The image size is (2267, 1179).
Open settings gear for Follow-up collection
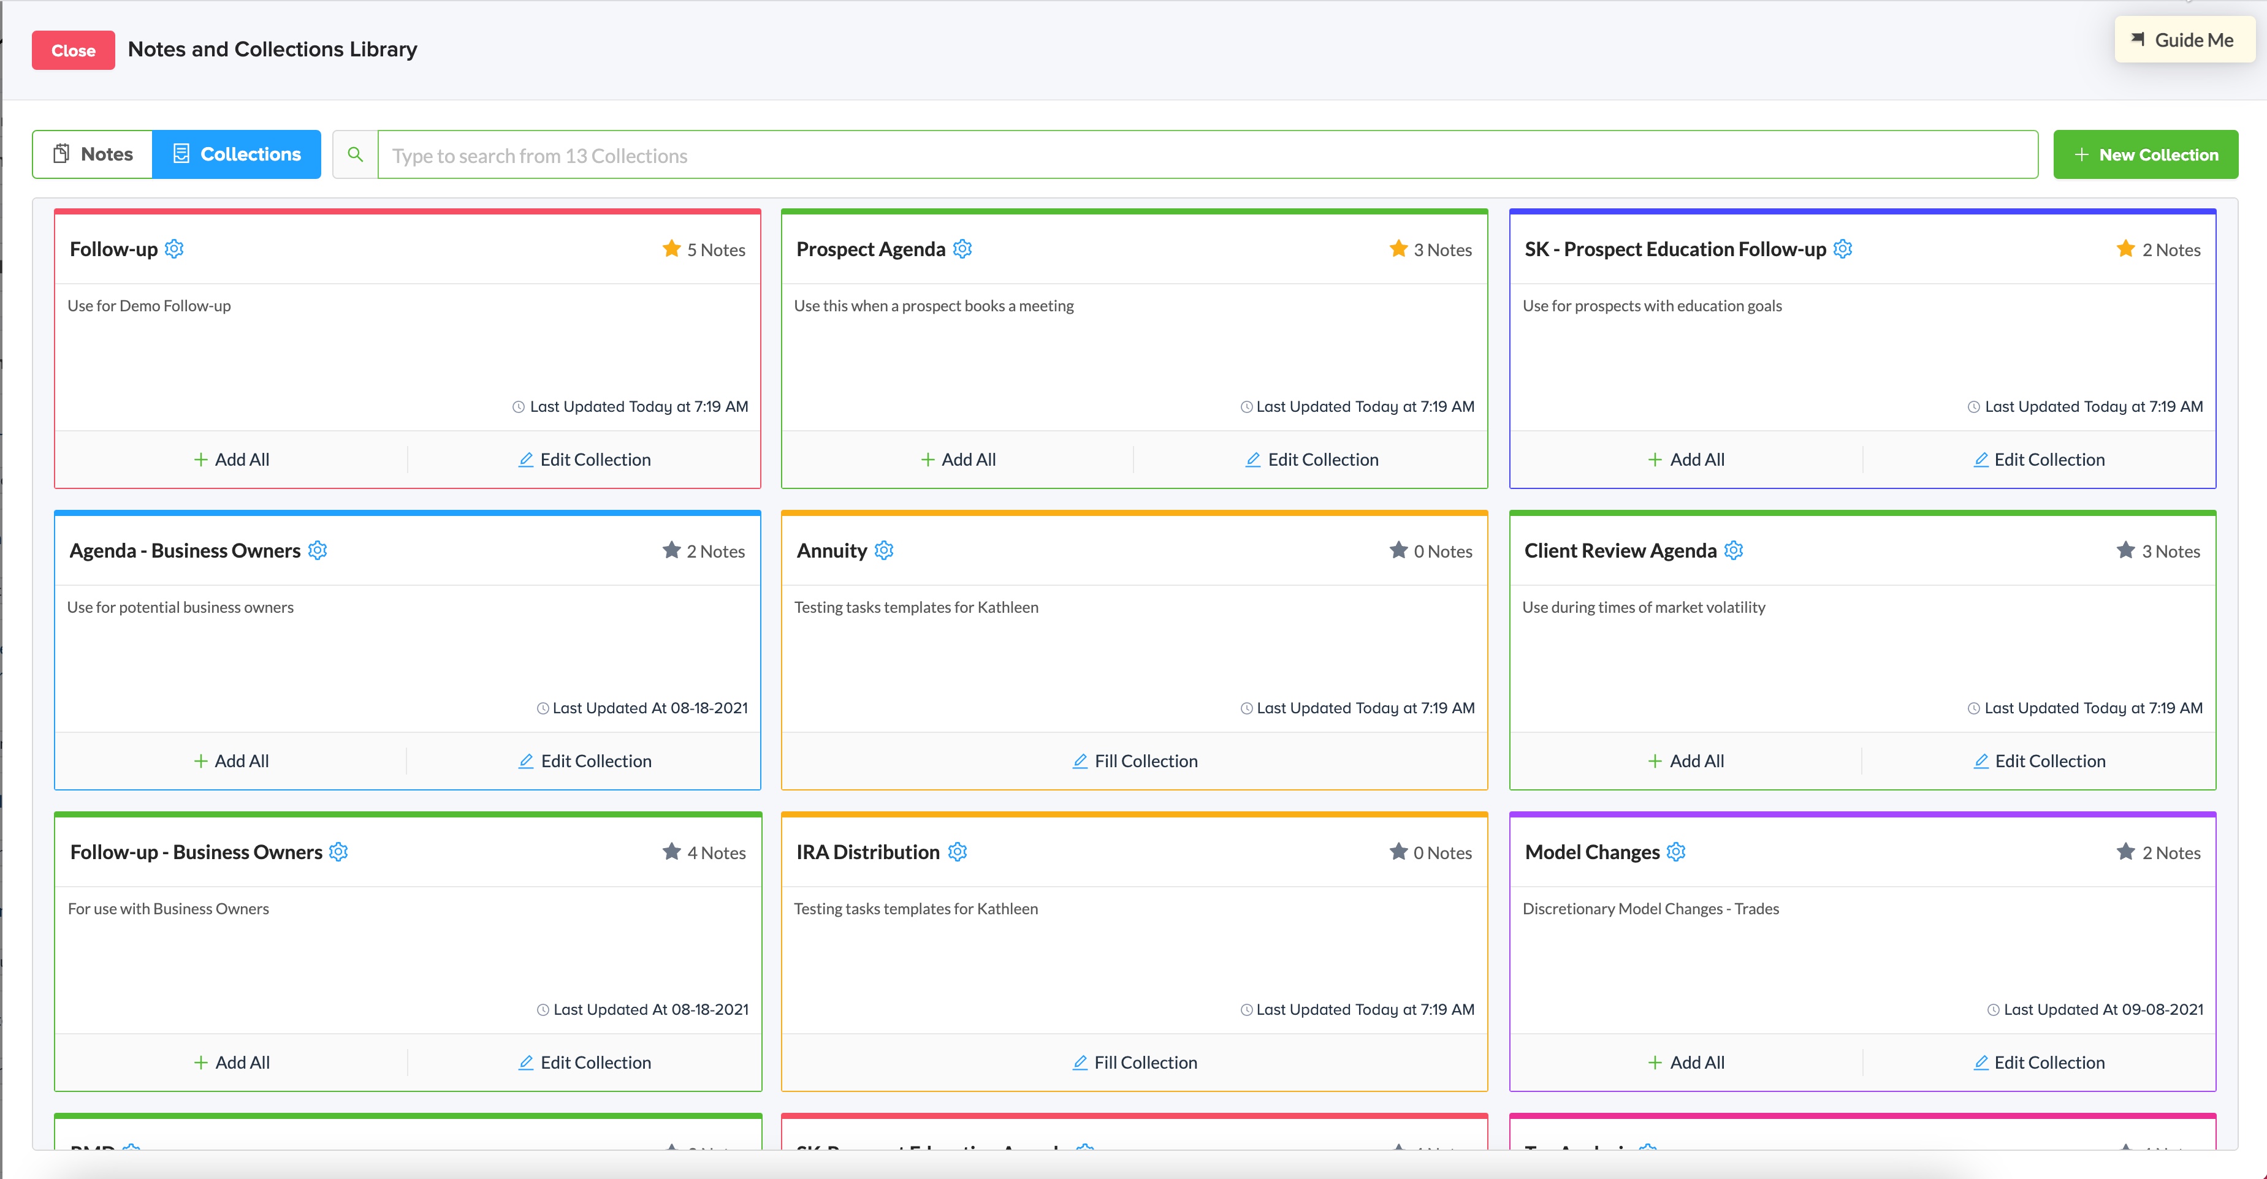[174, 249]
